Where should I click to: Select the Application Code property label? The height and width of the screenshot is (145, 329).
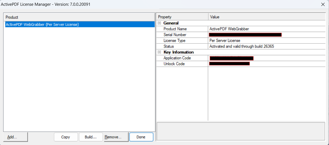point(177,58)
